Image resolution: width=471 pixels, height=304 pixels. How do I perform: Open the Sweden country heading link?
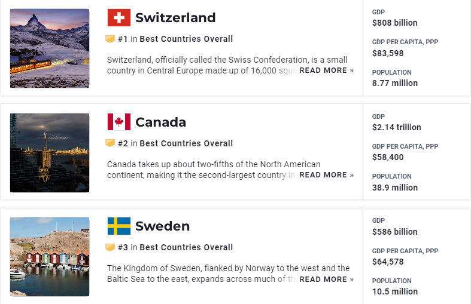162,226
